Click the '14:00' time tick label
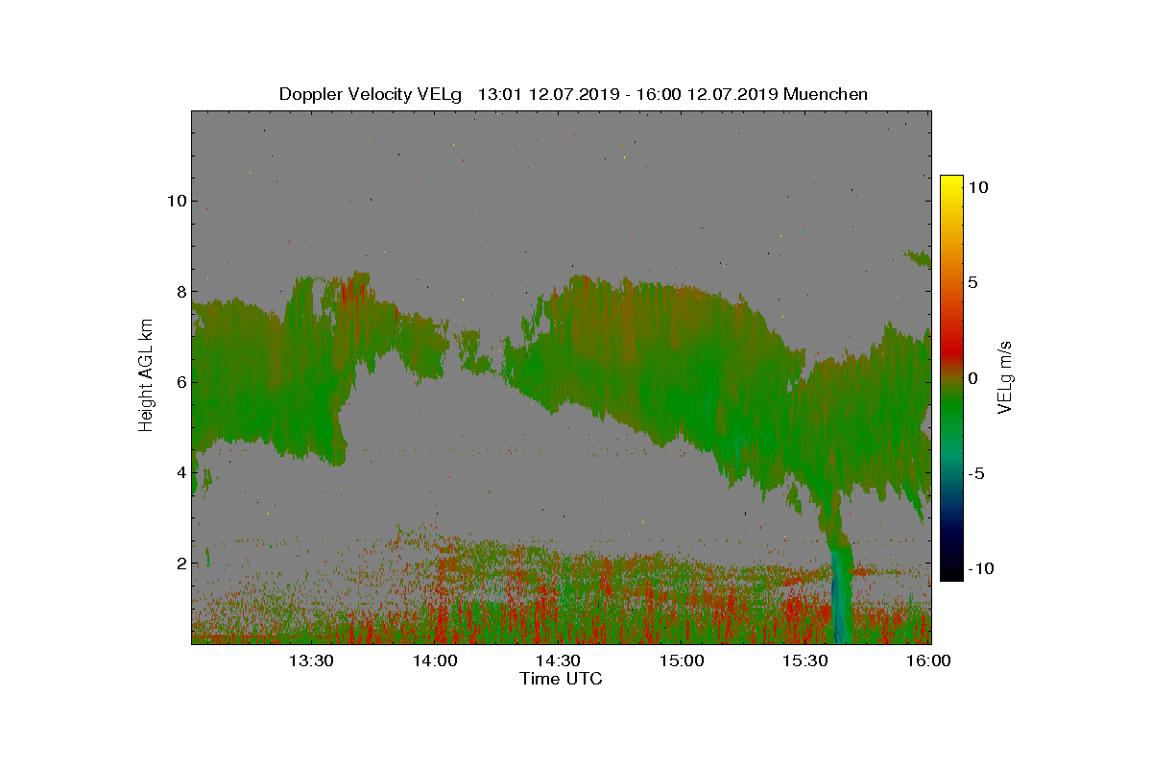1152x768 pixels. (435, 660)
